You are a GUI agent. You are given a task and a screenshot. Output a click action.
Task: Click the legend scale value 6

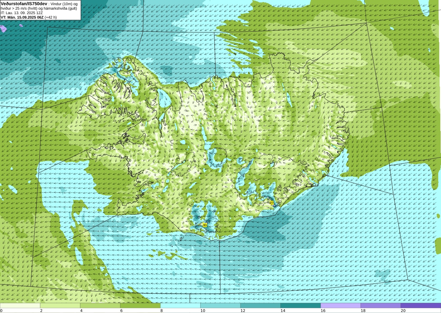click(121, 311)
